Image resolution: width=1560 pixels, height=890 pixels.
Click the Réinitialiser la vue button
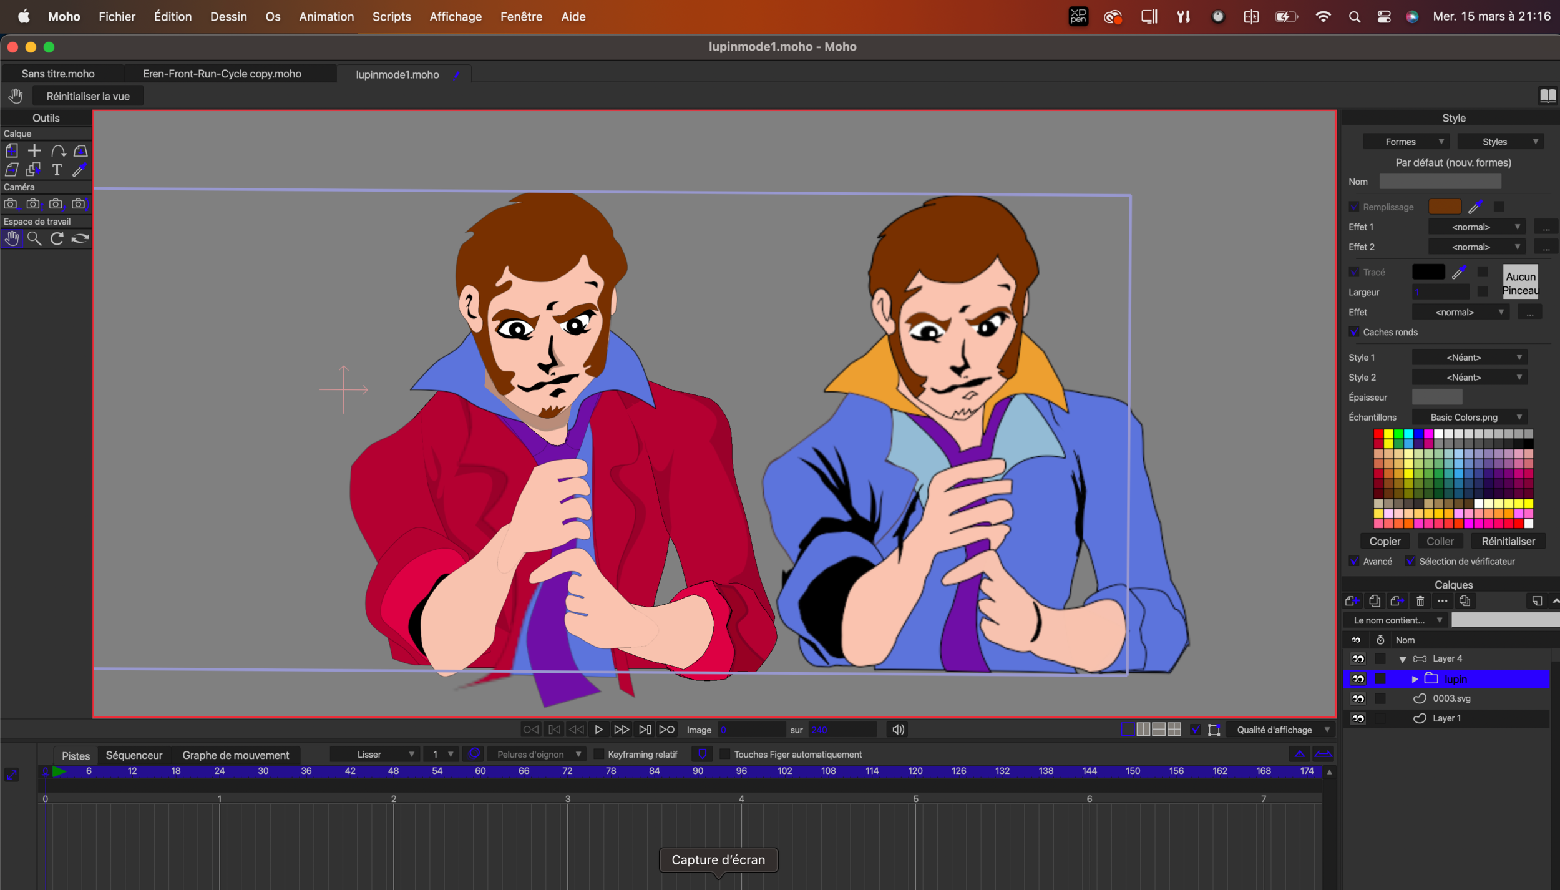click(x=88, y=97)
